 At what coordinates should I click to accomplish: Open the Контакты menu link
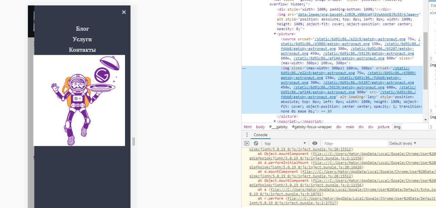tap(82, 50)
